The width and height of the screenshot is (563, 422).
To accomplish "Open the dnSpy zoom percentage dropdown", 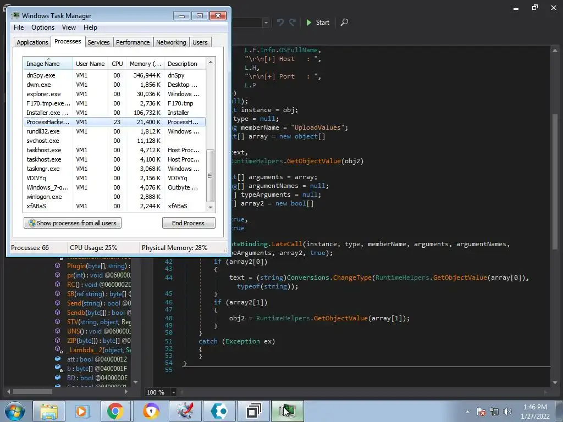I will [173, 392].
